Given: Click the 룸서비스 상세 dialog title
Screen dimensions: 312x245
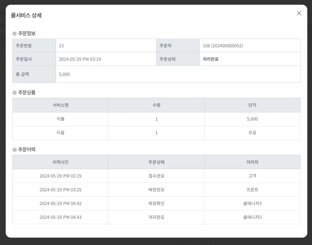Looking at the screenshot, I should (x=26, y=15).
